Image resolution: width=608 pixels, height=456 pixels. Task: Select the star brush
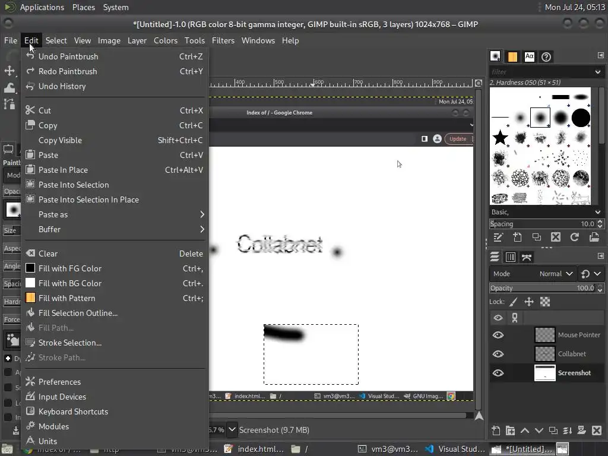coord(500,137)
